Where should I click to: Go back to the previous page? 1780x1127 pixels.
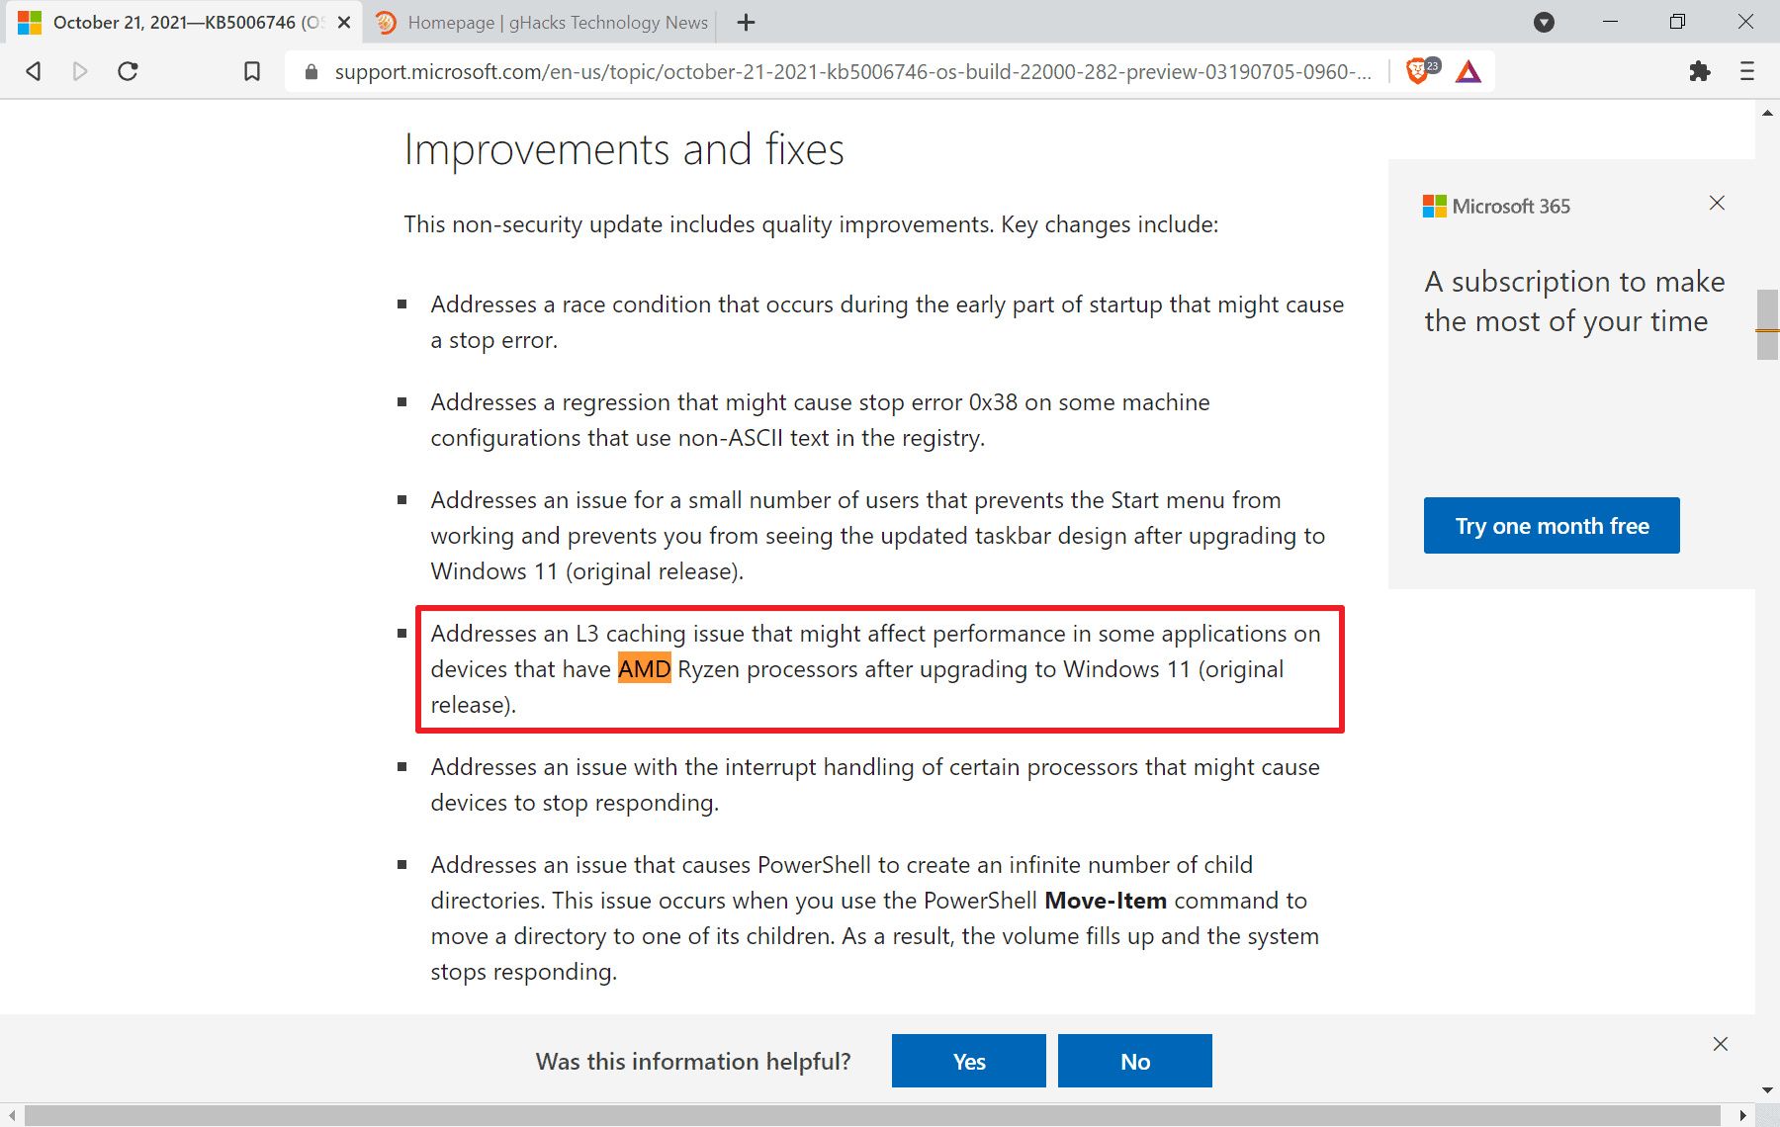pyautogui.click(x=33, y=70)
